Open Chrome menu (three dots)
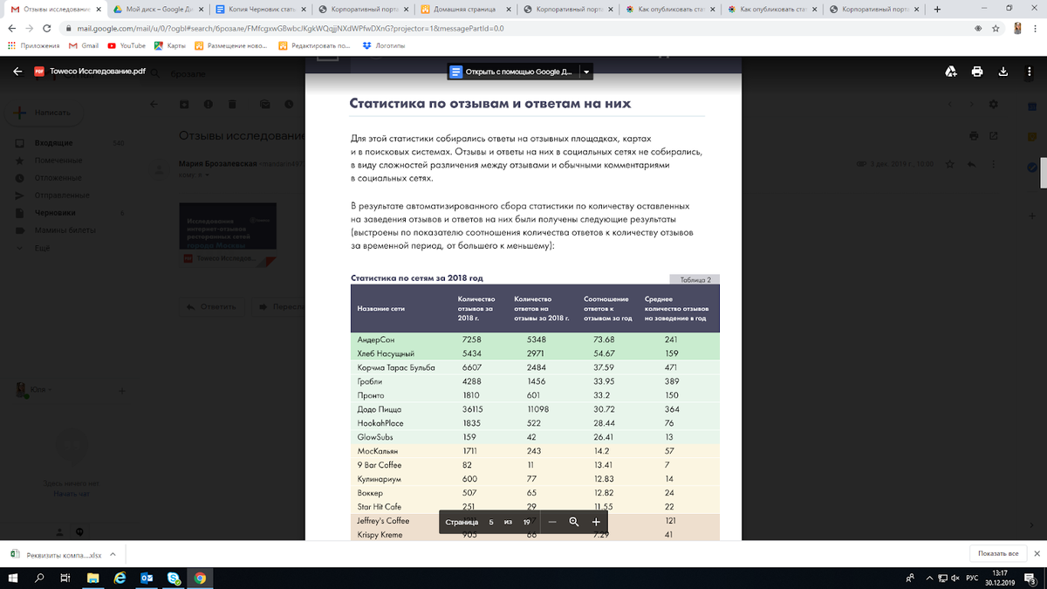Screen dimensions: 1047x589 [1036, 28]
